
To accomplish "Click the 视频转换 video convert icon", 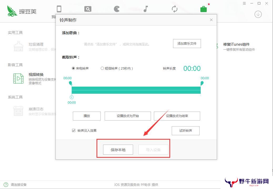I will (18, 78).
